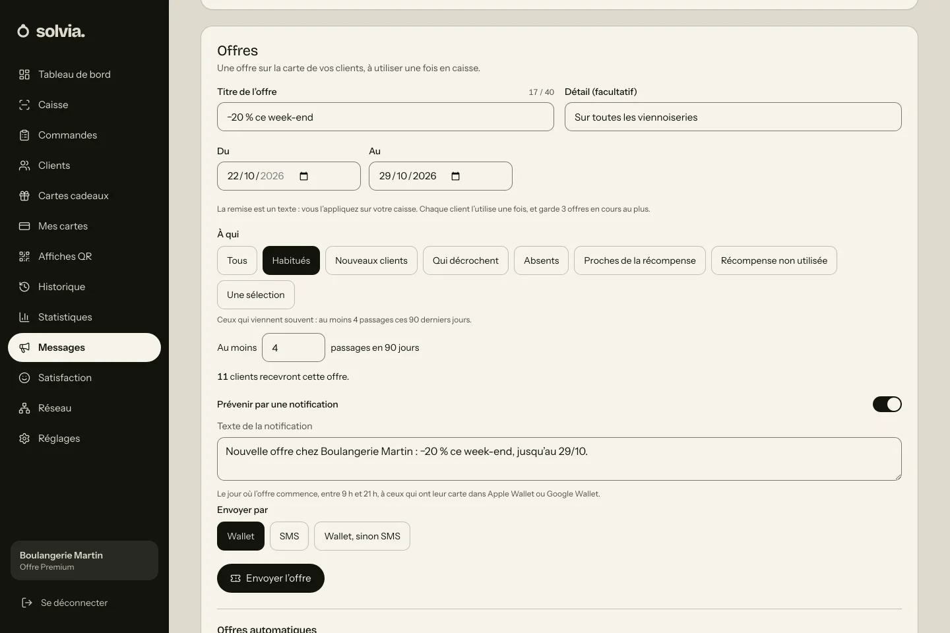Image resolution: width=950 pixels, height=633 pixels.
Task: Select the Tous audience chip
Action: click(237, 260)
